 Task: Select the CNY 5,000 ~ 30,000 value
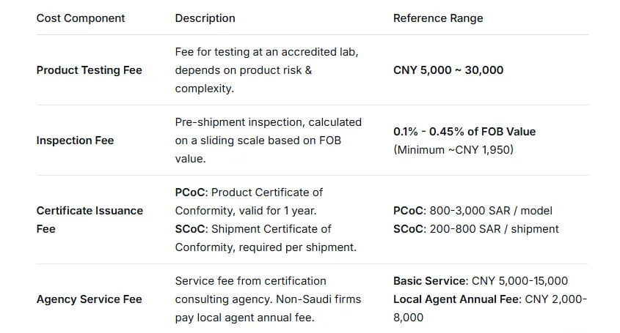[x=448, y=70]
